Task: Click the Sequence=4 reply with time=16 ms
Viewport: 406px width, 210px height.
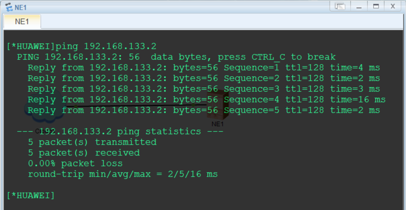Action: 206,100
